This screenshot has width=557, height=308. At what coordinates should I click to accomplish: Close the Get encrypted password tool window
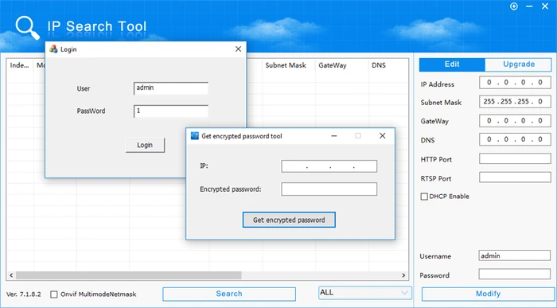[382, 136]
